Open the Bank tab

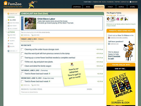88,7
